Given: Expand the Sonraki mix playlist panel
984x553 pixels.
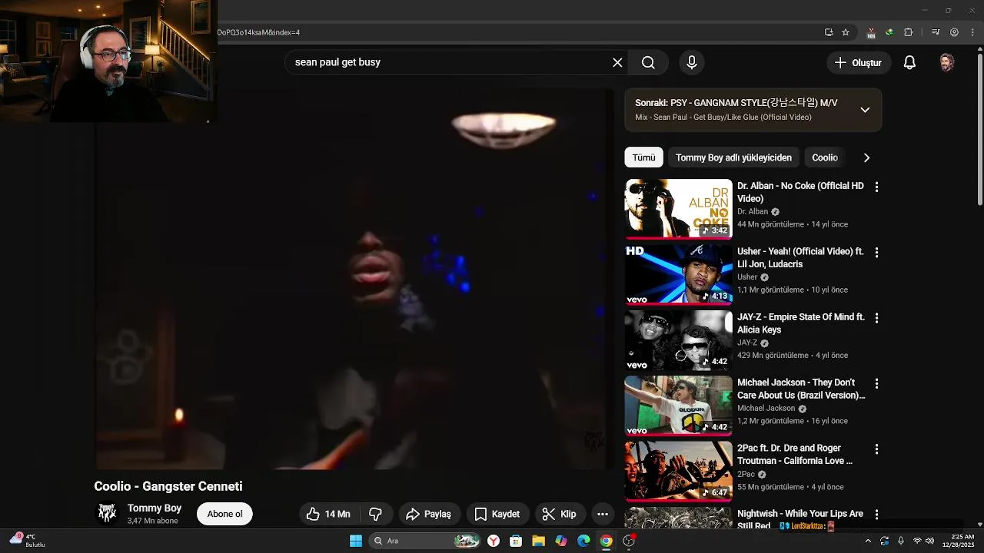Looking at the screenshot, I should click(865, 110).
